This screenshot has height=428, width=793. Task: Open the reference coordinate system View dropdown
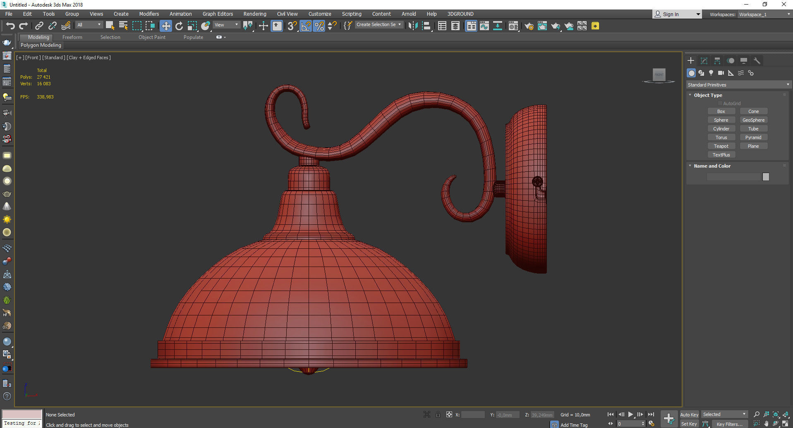(x=226, y=25)
